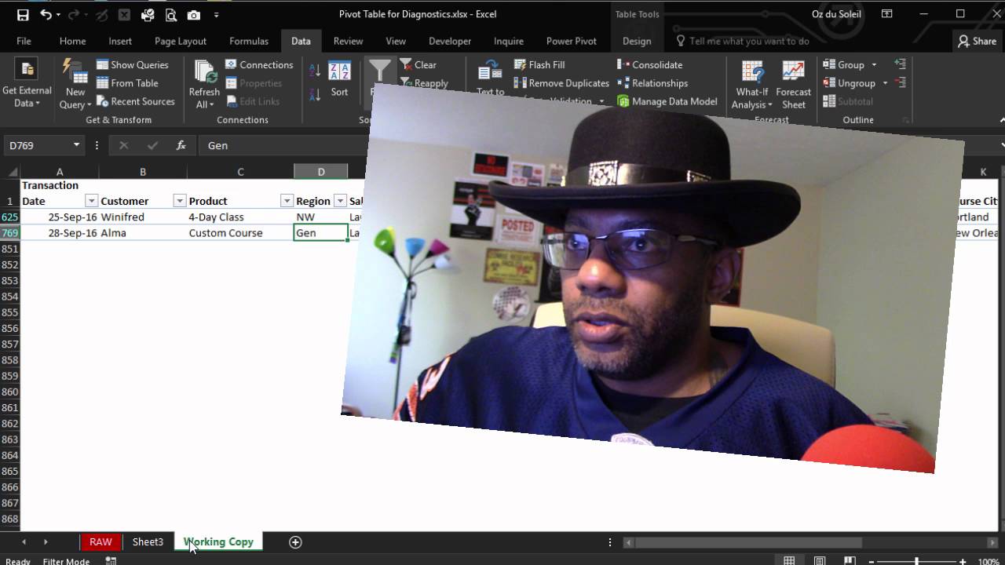Switch to the Power Pivot tab
This screenshot has height=565, width=1005.
coord(572,41)
